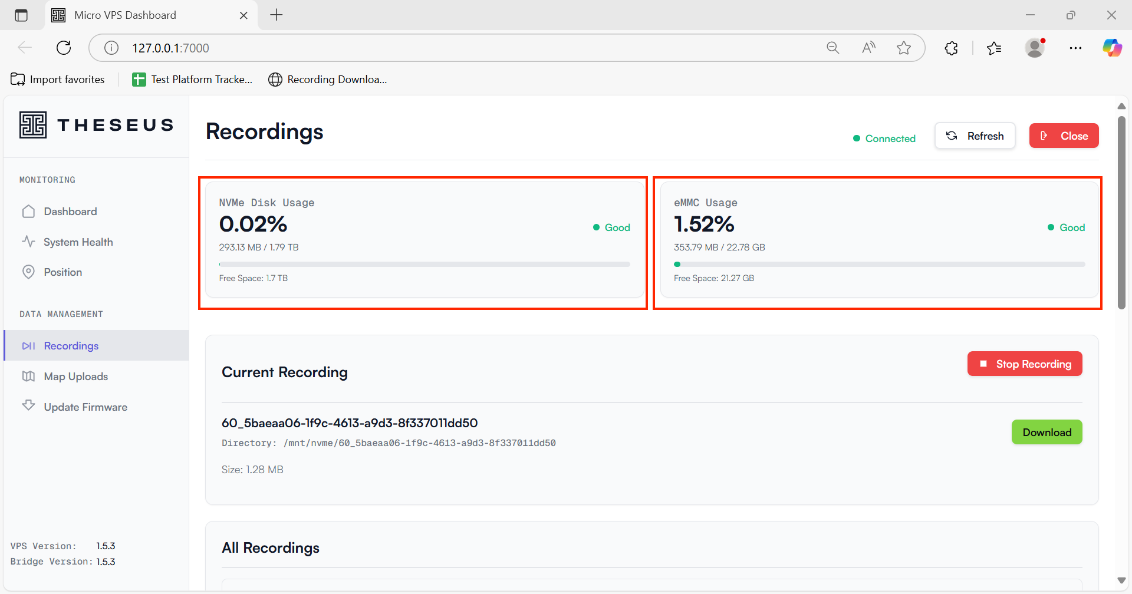Download the current recording

point(1047,433)
